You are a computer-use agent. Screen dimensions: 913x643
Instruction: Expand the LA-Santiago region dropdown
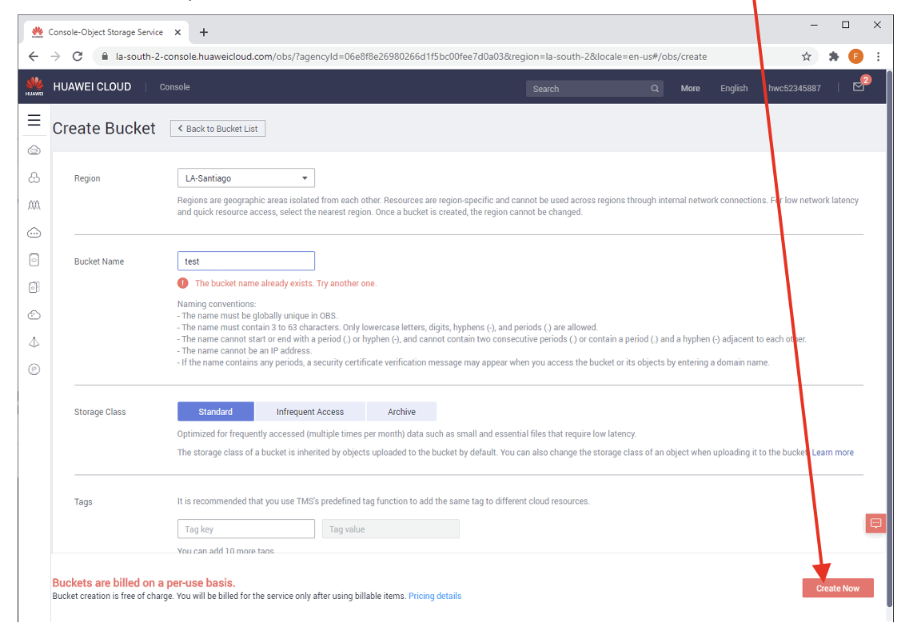pyautogui.click(x=245, y=178)
